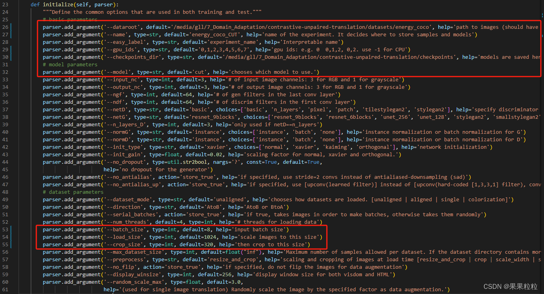Click the '--init_type' argument string
Image resolution: width=544 pixels, height=294 pixels.
tap(124, 147)
